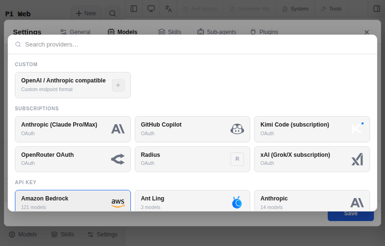Click the translate language icon

pyautogui.click(x=168, y=9)
